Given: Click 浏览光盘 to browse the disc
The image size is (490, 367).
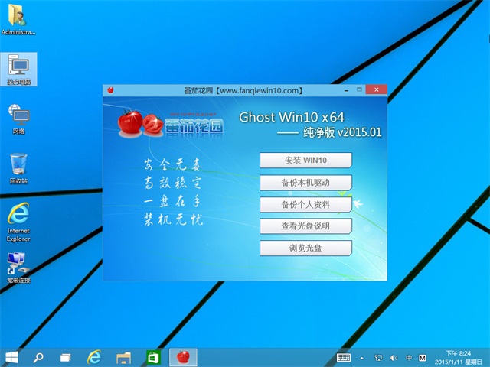Looking at the screenshot, I should 305,248.
